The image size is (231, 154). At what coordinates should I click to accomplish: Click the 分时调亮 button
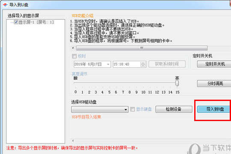214,83
